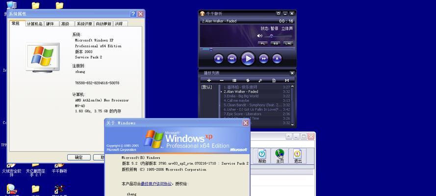436x196 pixels.
Task: Close the 播放列表 playlist panel
Action: [x=292, y=73]
